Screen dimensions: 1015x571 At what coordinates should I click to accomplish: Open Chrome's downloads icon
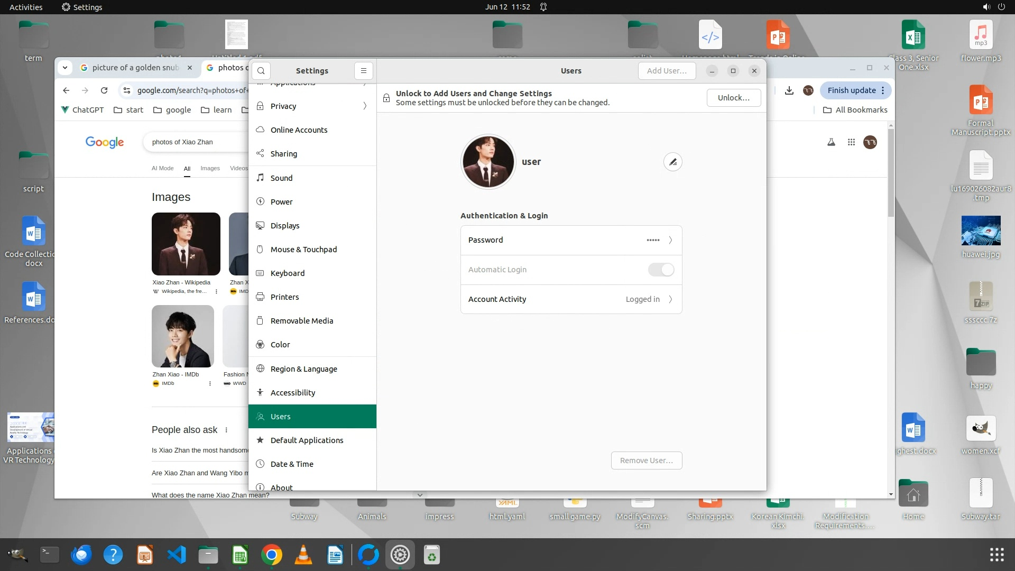(789, 90)
